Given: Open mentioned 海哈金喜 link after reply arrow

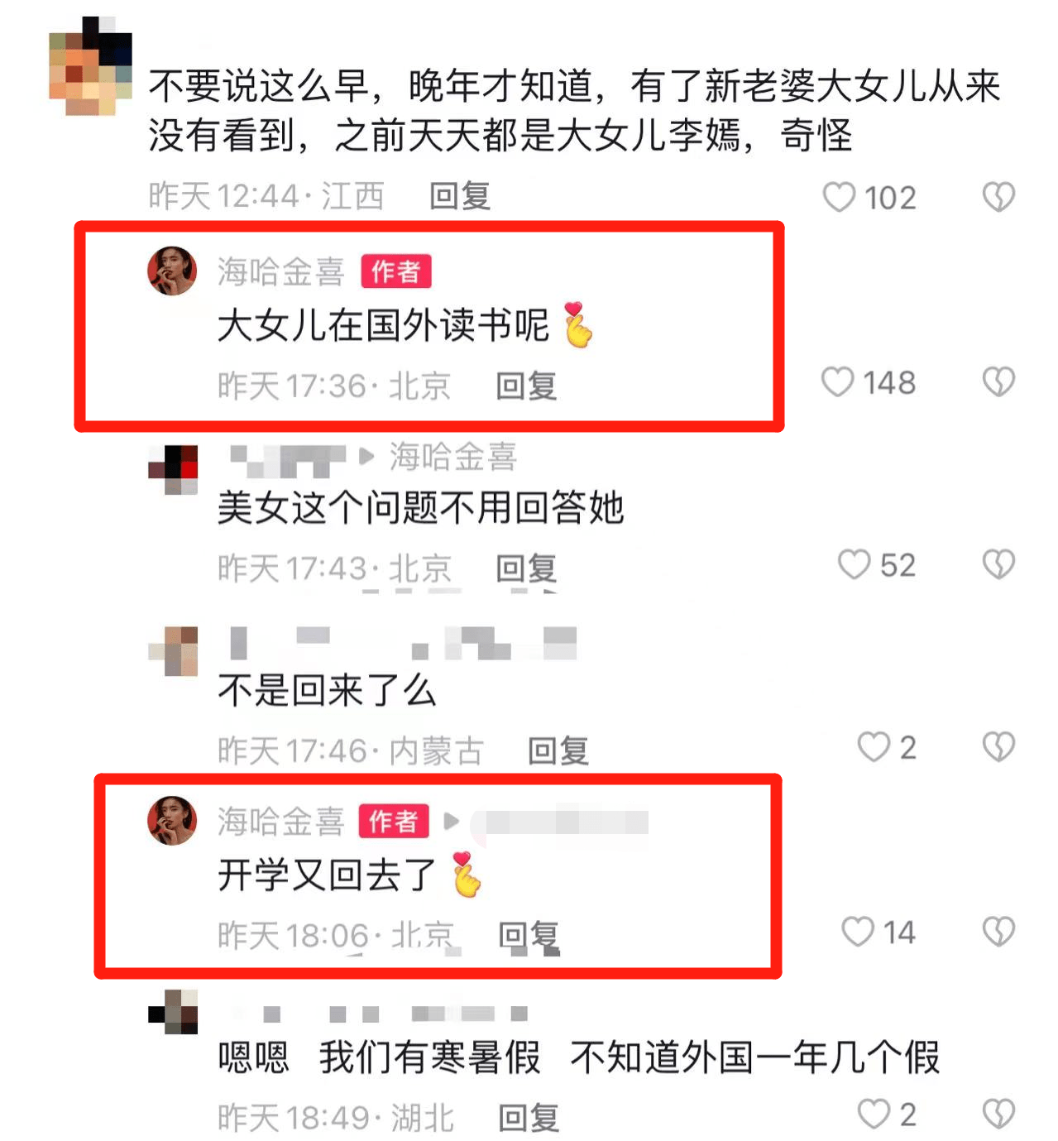Looking at the screenshot, I should point(453,457).
